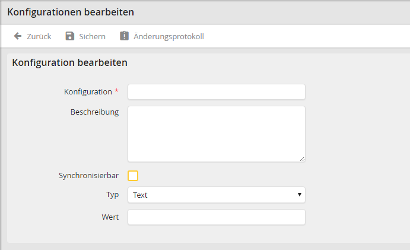Open the Typ dropdown showing Text
This screenshot has width=410, height=250.
coord(216,195)
